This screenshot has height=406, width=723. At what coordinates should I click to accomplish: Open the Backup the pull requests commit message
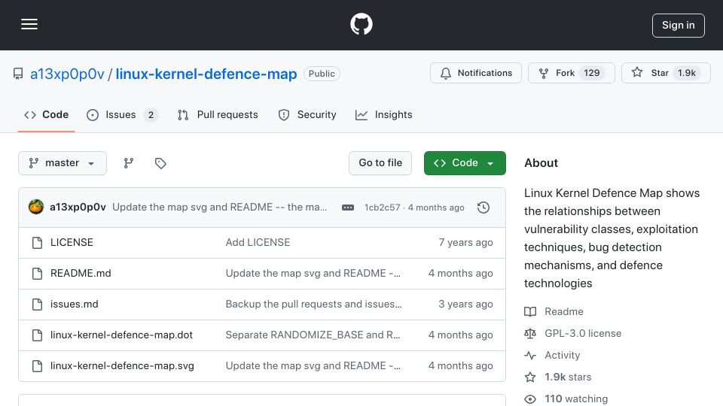[313, 304]
